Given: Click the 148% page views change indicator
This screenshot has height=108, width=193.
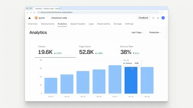Looking at the screenshot, I should tap(99, 53).
